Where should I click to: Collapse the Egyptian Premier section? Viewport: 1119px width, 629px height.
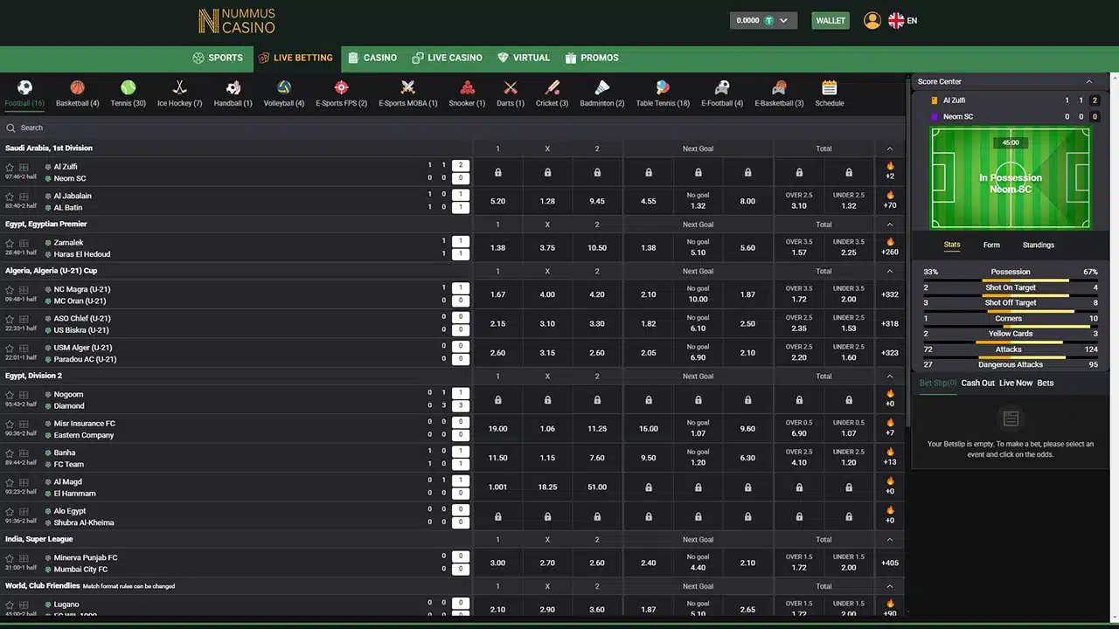(x=890, y=225)
